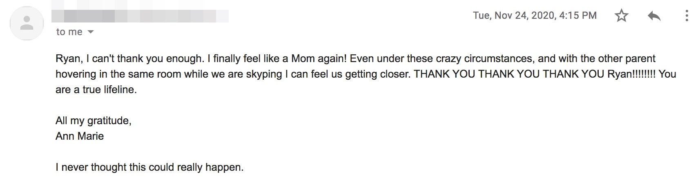Click the 'All my gratitude,' closing line
Screen dimensions: 700x192
click(94, 121)
